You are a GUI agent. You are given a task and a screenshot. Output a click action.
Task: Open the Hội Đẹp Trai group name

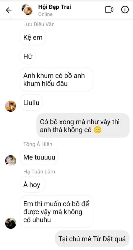[x=55, y=7]
